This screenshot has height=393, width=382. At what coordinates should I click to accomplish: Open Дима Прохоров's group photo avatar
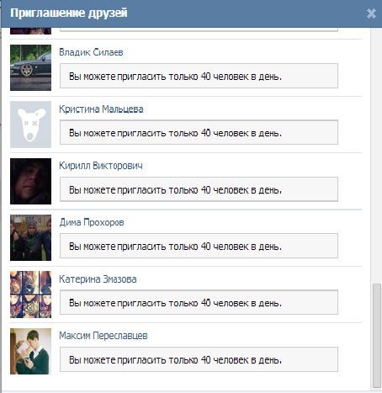pyautogui.click(x=31, y=238)
